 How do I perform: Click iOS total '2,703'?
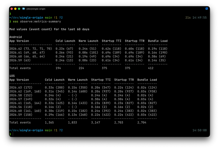click(x=119, y=123)
